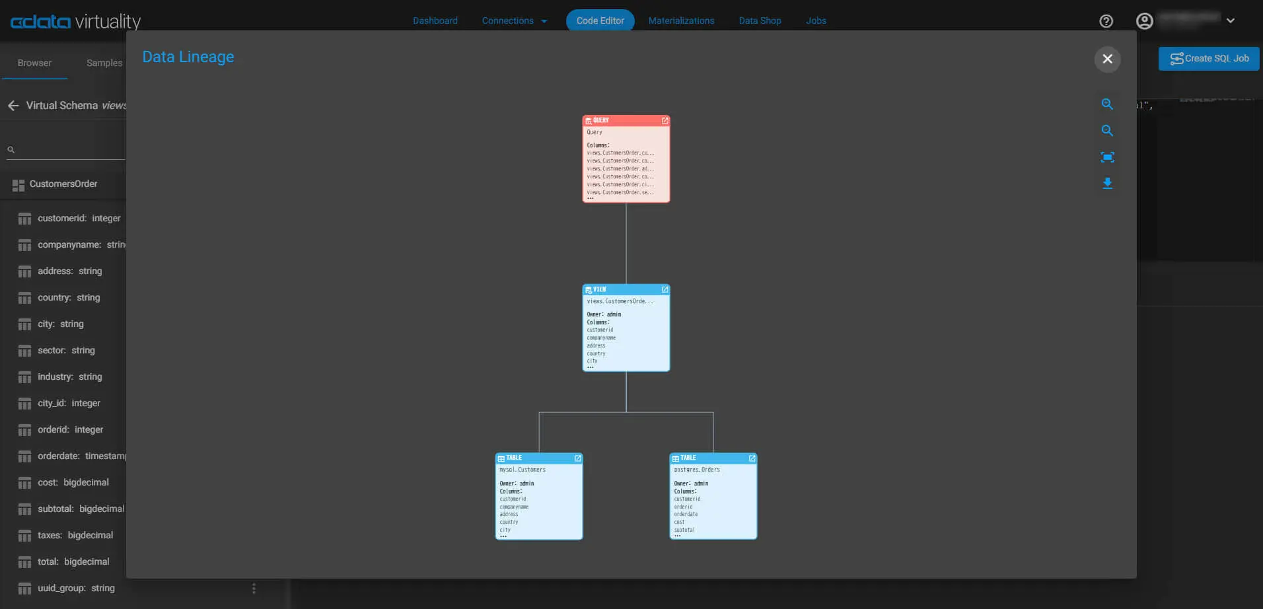1263x609 pixels.
Task: Select the Browser tab
Action: [34, 63]
